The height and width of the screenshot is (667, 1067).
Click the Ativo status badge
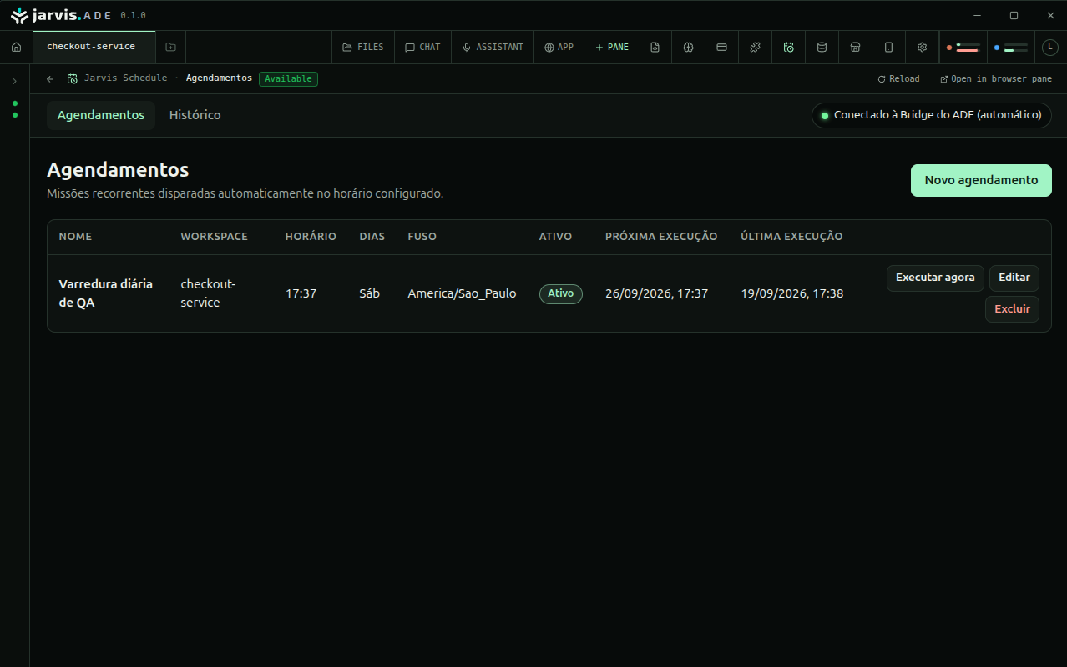pyautogui.click(x=560, y=293)
